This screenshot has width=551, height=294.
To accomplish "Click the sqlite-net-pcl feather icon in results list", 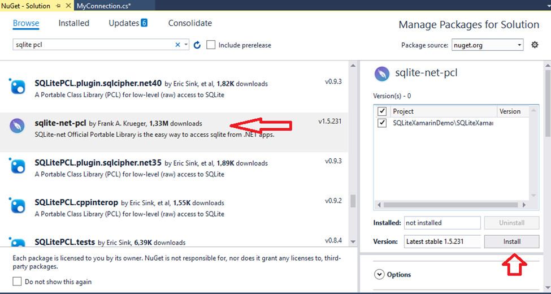I will pos(17,126).
